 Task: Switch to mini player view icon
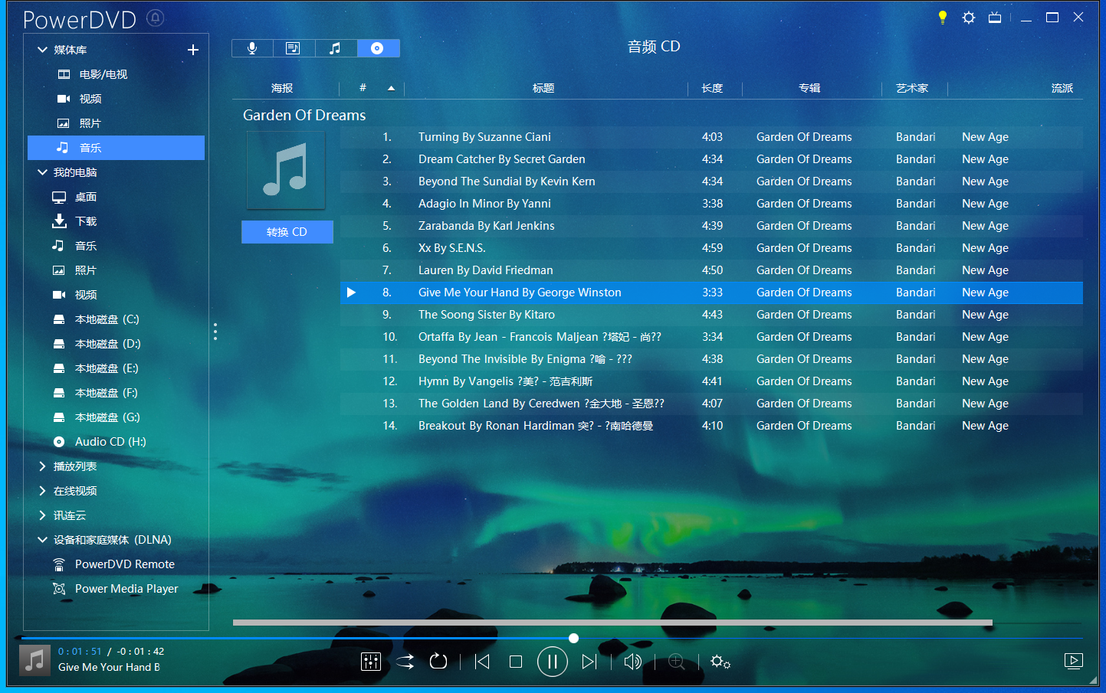click(1074, 661)
